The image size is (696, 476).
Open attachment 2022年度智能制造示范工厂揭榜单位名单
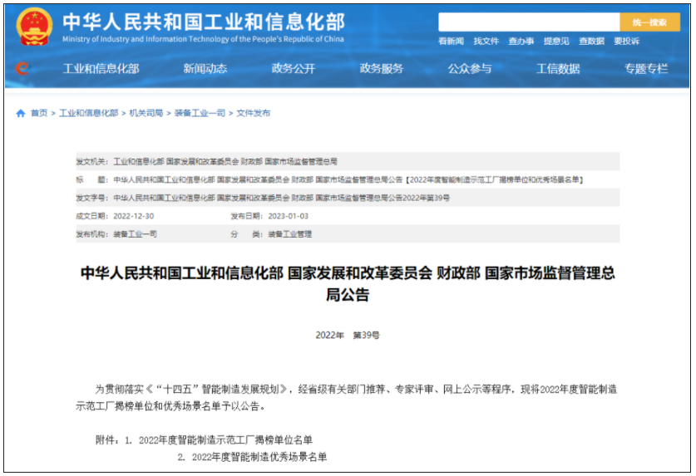[x=225, y=440]
